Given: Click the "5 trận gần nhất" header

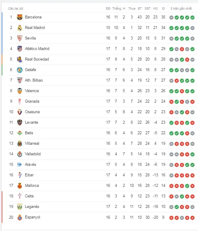Looking at the screenshot, I should (182, 8).
